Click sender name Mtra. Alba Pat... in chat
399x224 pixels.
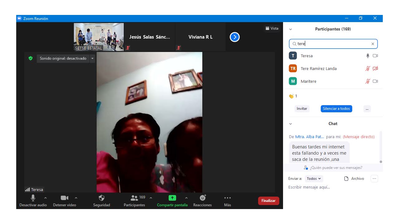[310, 137]
